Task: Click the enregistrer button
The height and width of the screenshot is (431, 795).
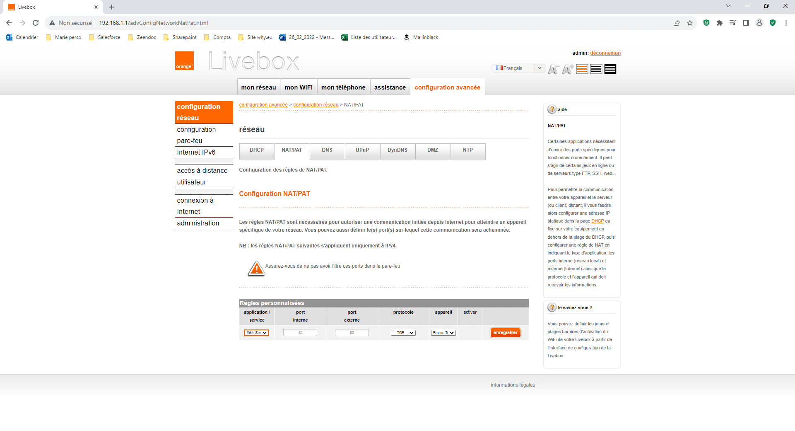Action: point(505,333)
